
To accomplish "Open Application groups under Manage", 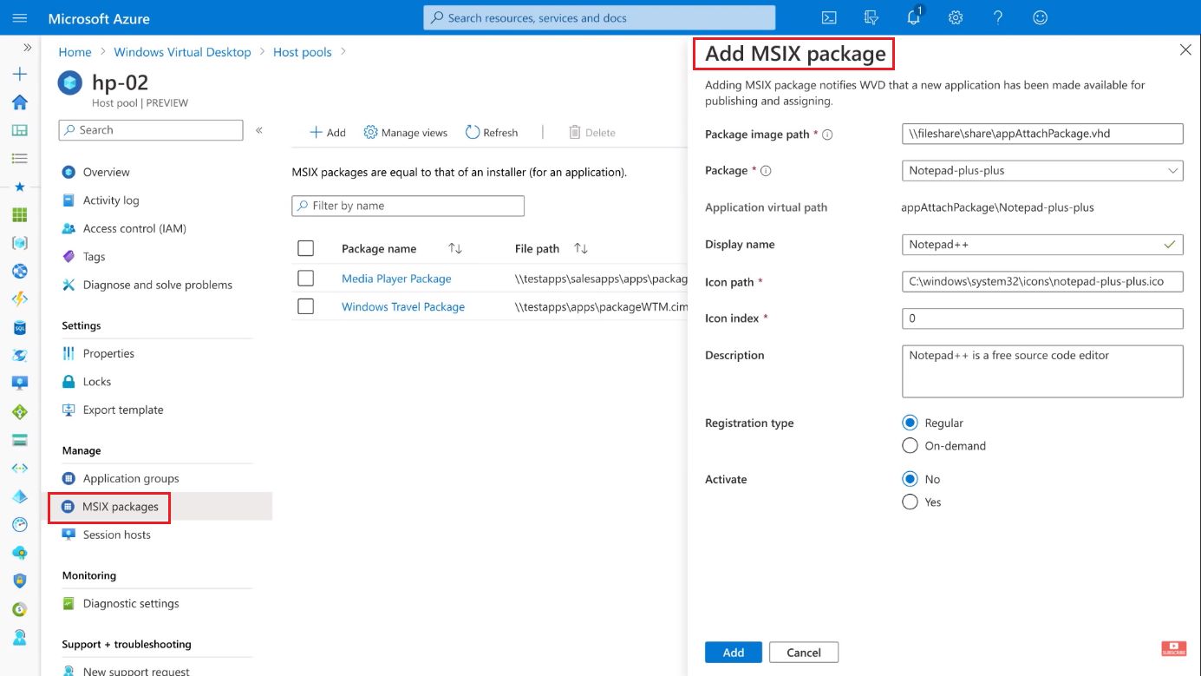I will pyautogui.click(x=130, y=478).
